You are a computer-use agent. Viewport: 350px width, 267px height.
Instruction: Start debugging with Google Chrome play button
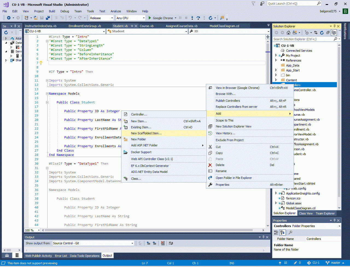click(x=150, y=18)
